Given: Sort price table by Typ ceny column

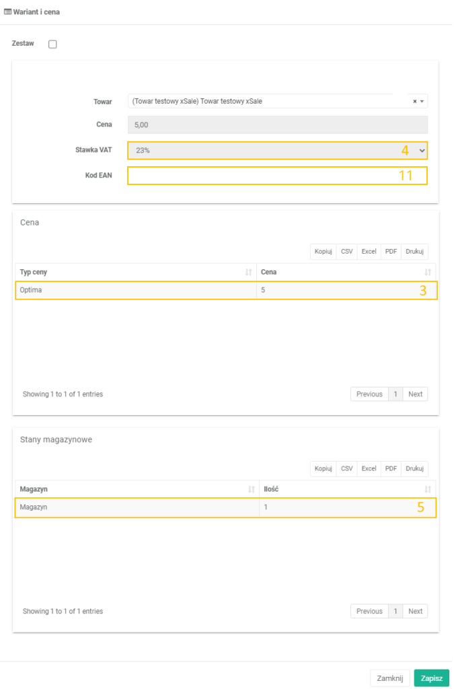Looking at the screenshot, I should pyautogui.click(x=135, y=272).
